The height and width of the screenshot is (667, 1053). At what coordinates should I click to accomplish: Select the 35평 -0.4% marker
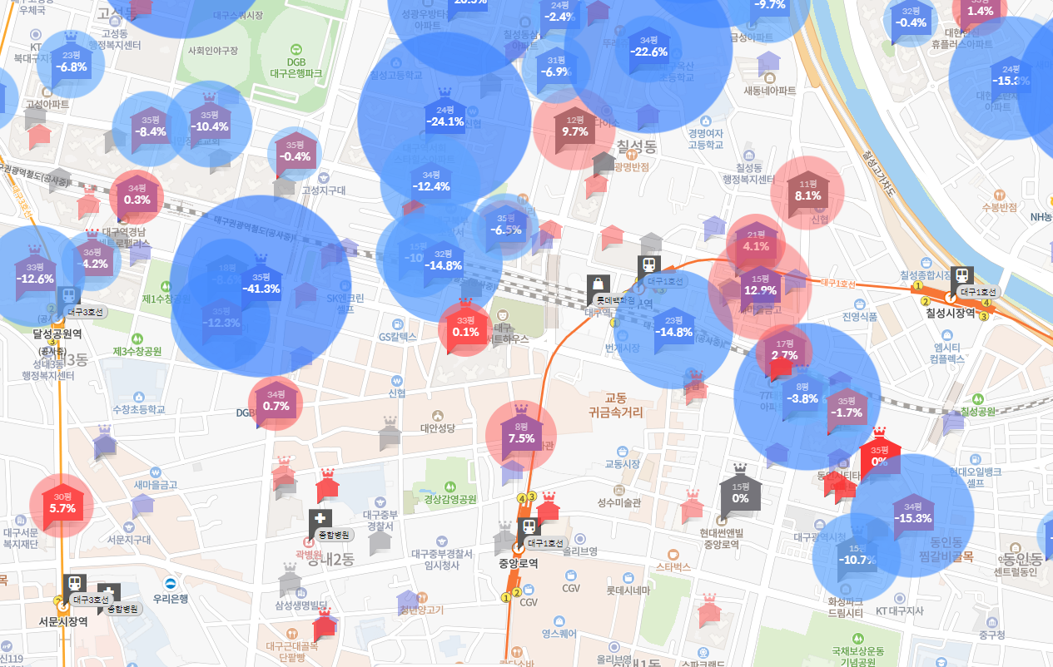[296, 152]
